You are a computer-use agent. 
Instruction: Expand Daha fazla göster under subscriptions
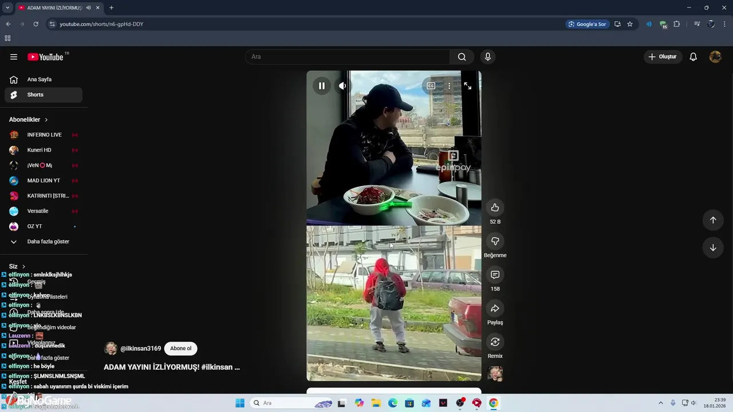click(x=44, y=241)
